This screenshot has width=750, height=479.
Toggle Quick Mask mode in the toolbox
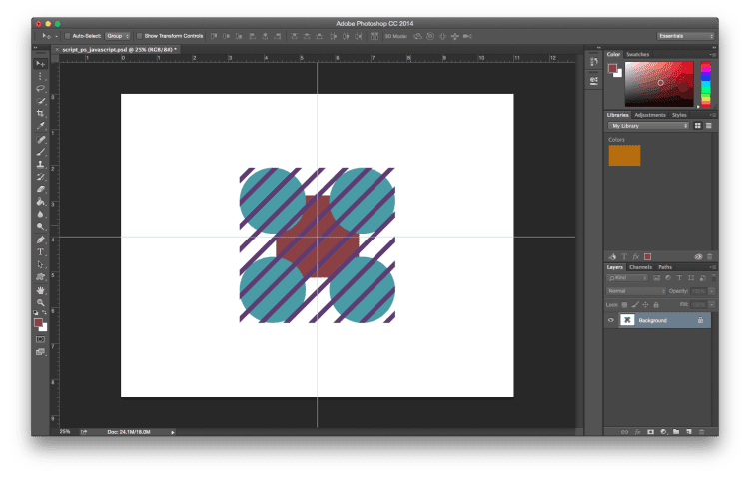coord(40,340)
